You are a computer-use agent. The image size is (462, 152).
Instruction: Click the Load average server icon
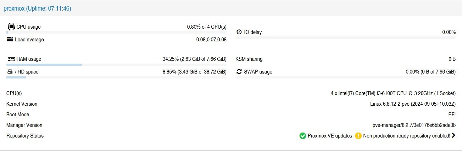[10, 39]
